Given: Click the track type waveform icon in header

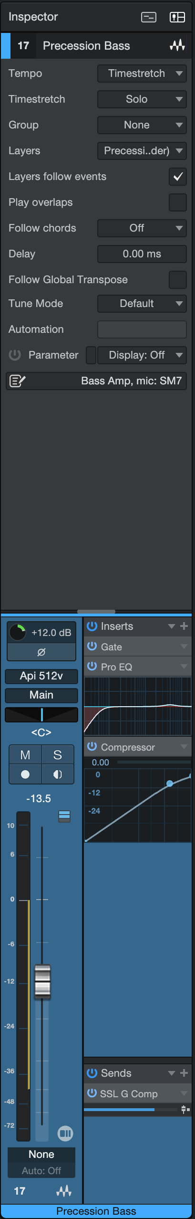Looking at the screenshot, I should [177, 46].
